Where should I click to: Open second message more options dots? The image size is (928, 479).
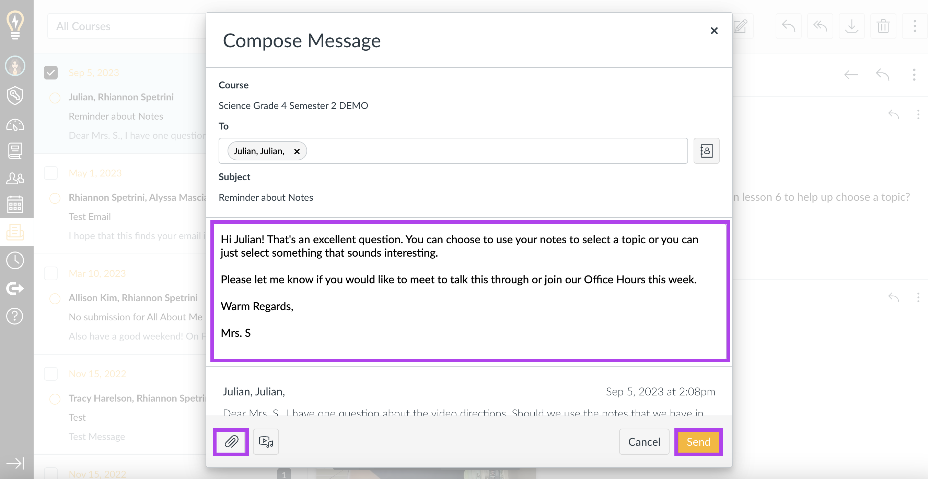click(918, 297)
